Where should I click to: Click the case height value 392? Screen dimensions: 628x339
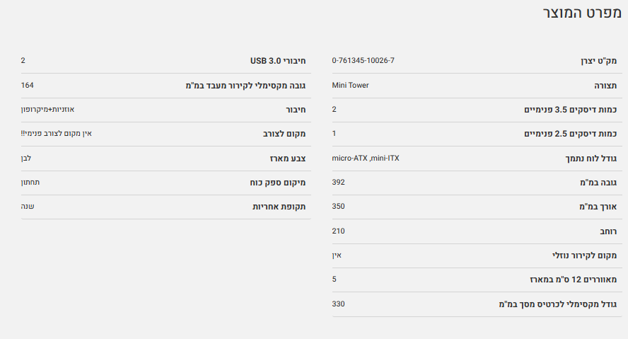338,183
